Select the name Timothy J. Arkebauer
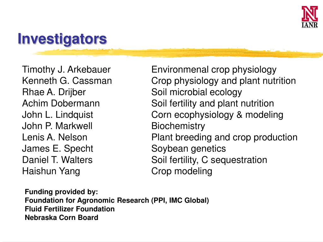 tap(66, 70)
